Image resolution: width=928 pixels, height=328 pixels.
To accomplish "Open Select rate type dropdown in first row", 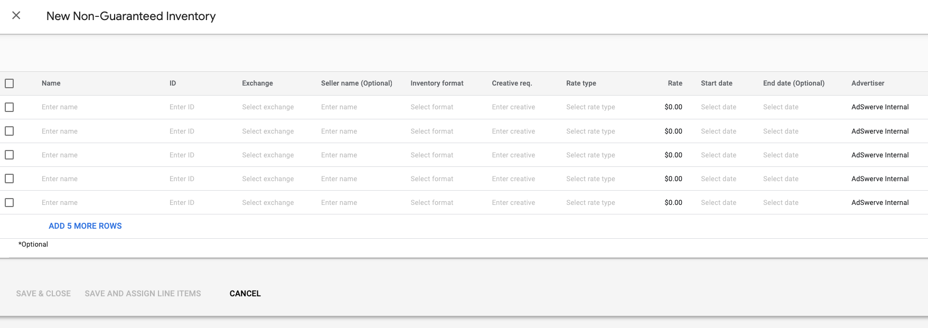I will pyautogui.click(x=590, y=107).
